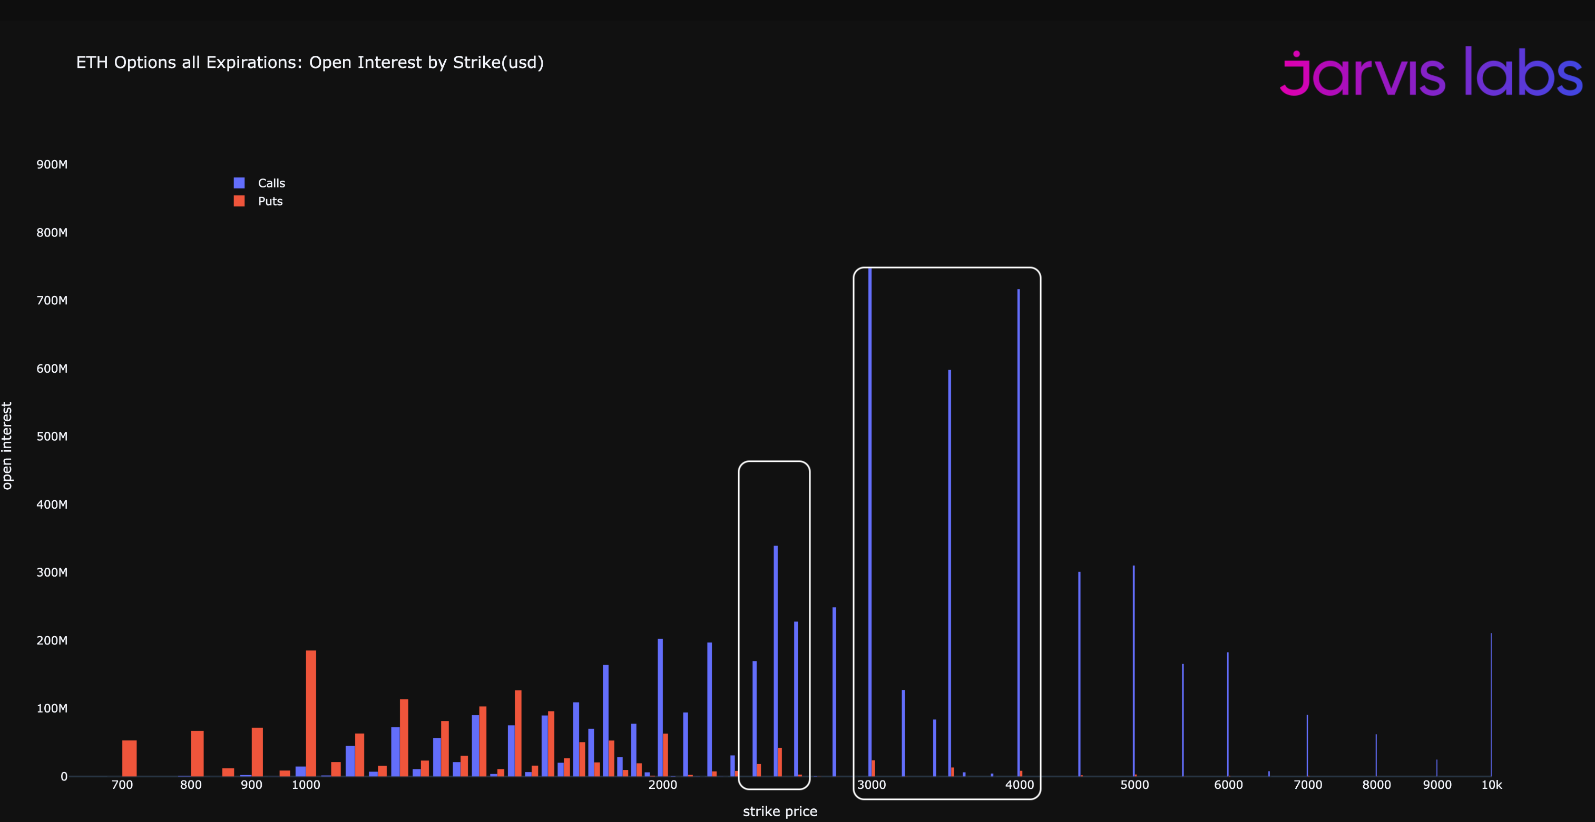Click the call bar at 8000 strike
The image size is (1595, 822).
click(x=1376, y=755)
